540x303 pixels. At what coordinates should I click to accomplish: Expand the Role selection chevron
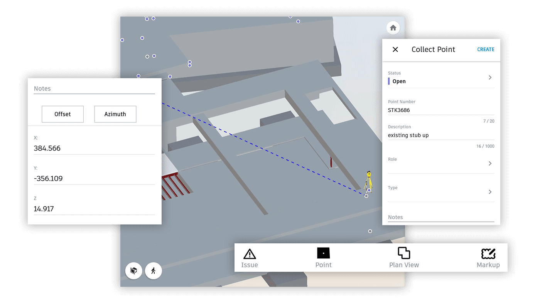coord(490,164)
